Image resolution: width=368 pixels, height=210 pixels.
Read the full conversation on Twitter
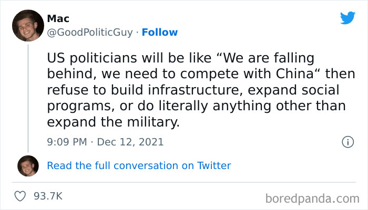tap(139, 165)
